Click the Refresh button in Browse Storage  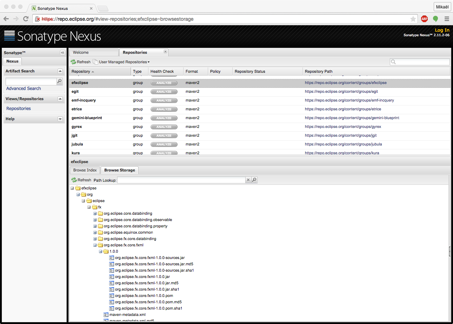coord(81,180)
